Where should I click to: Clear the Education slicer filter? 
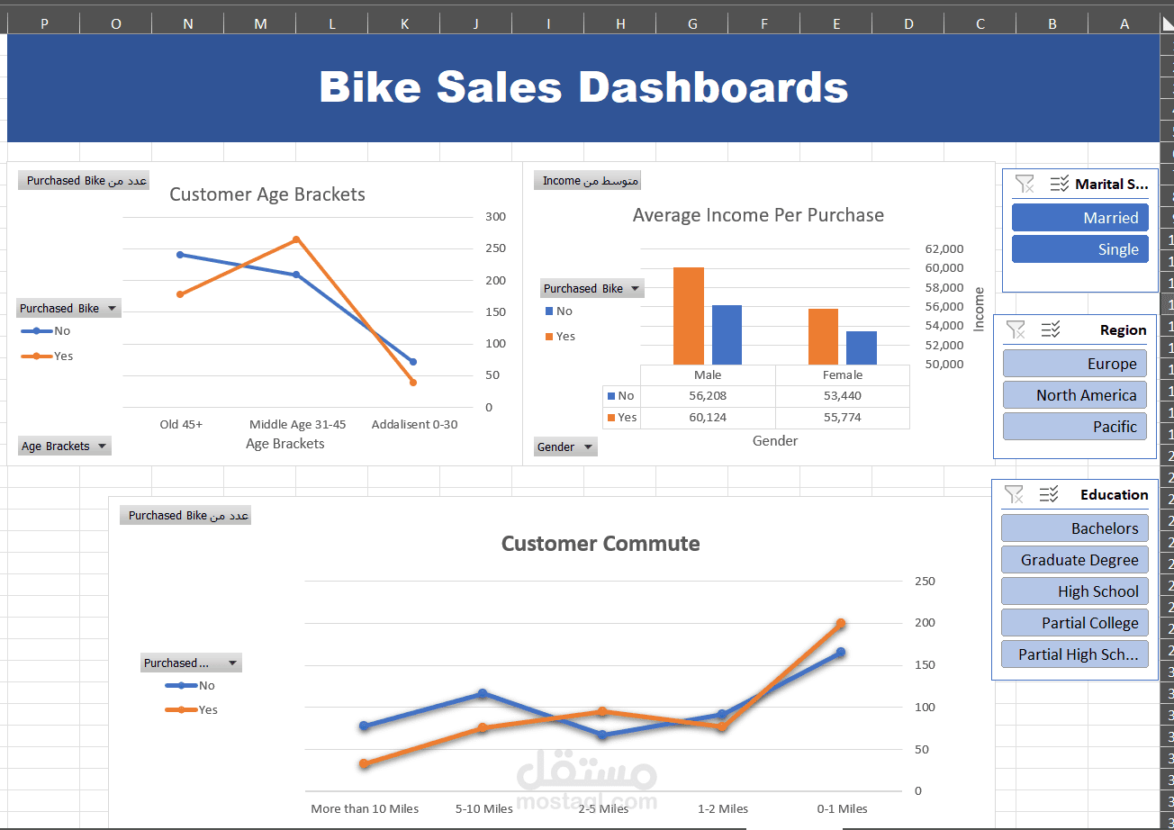click(x=1014, y=494)
